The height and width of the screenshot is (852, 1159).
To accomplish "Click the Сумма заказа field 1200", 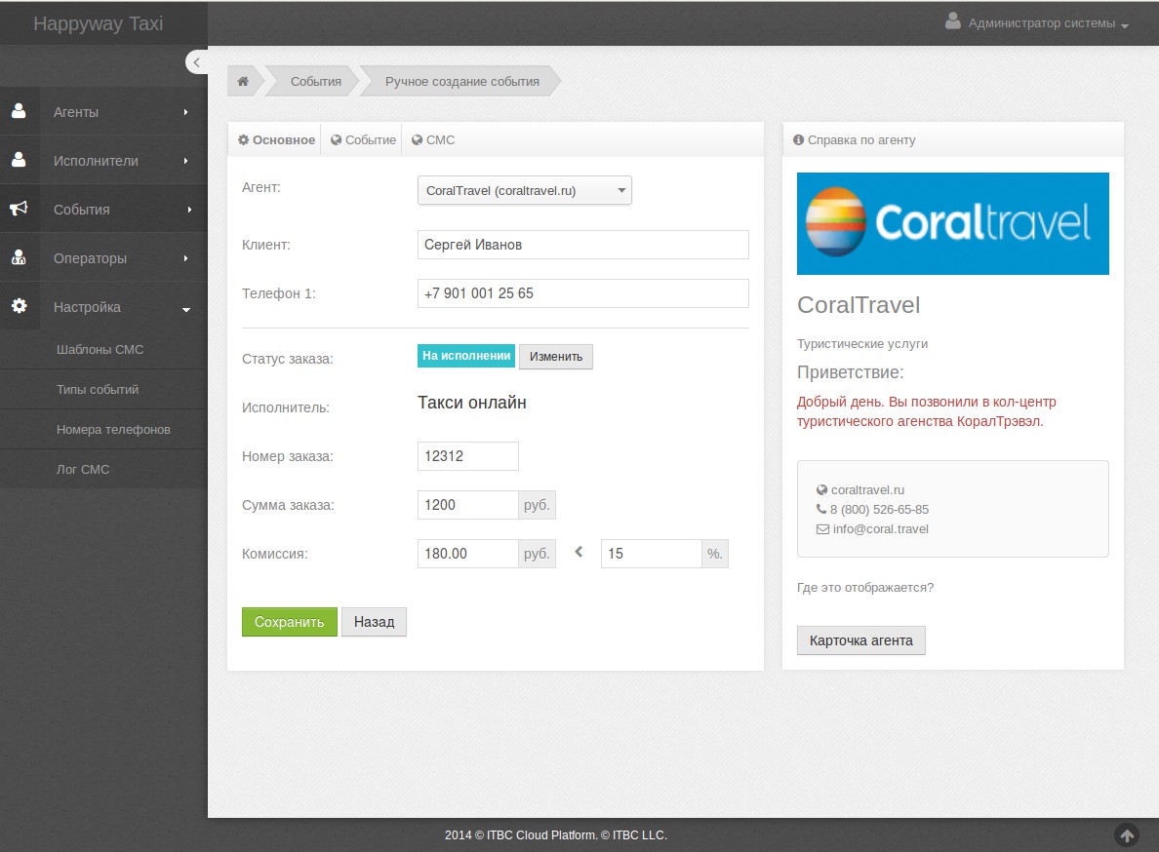I will coord(468,505).
